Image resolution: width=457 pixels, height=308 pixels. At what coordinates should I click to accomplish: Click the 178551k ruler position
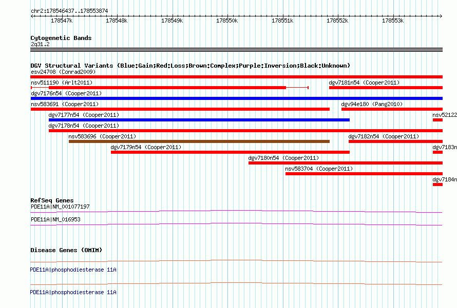coord(282,20)
